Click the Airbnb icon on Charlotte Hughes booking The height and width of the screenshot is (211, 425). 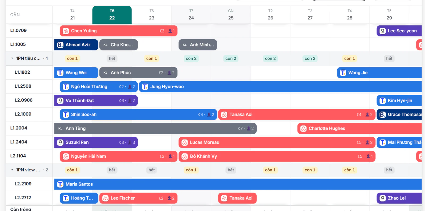point(303,129)
